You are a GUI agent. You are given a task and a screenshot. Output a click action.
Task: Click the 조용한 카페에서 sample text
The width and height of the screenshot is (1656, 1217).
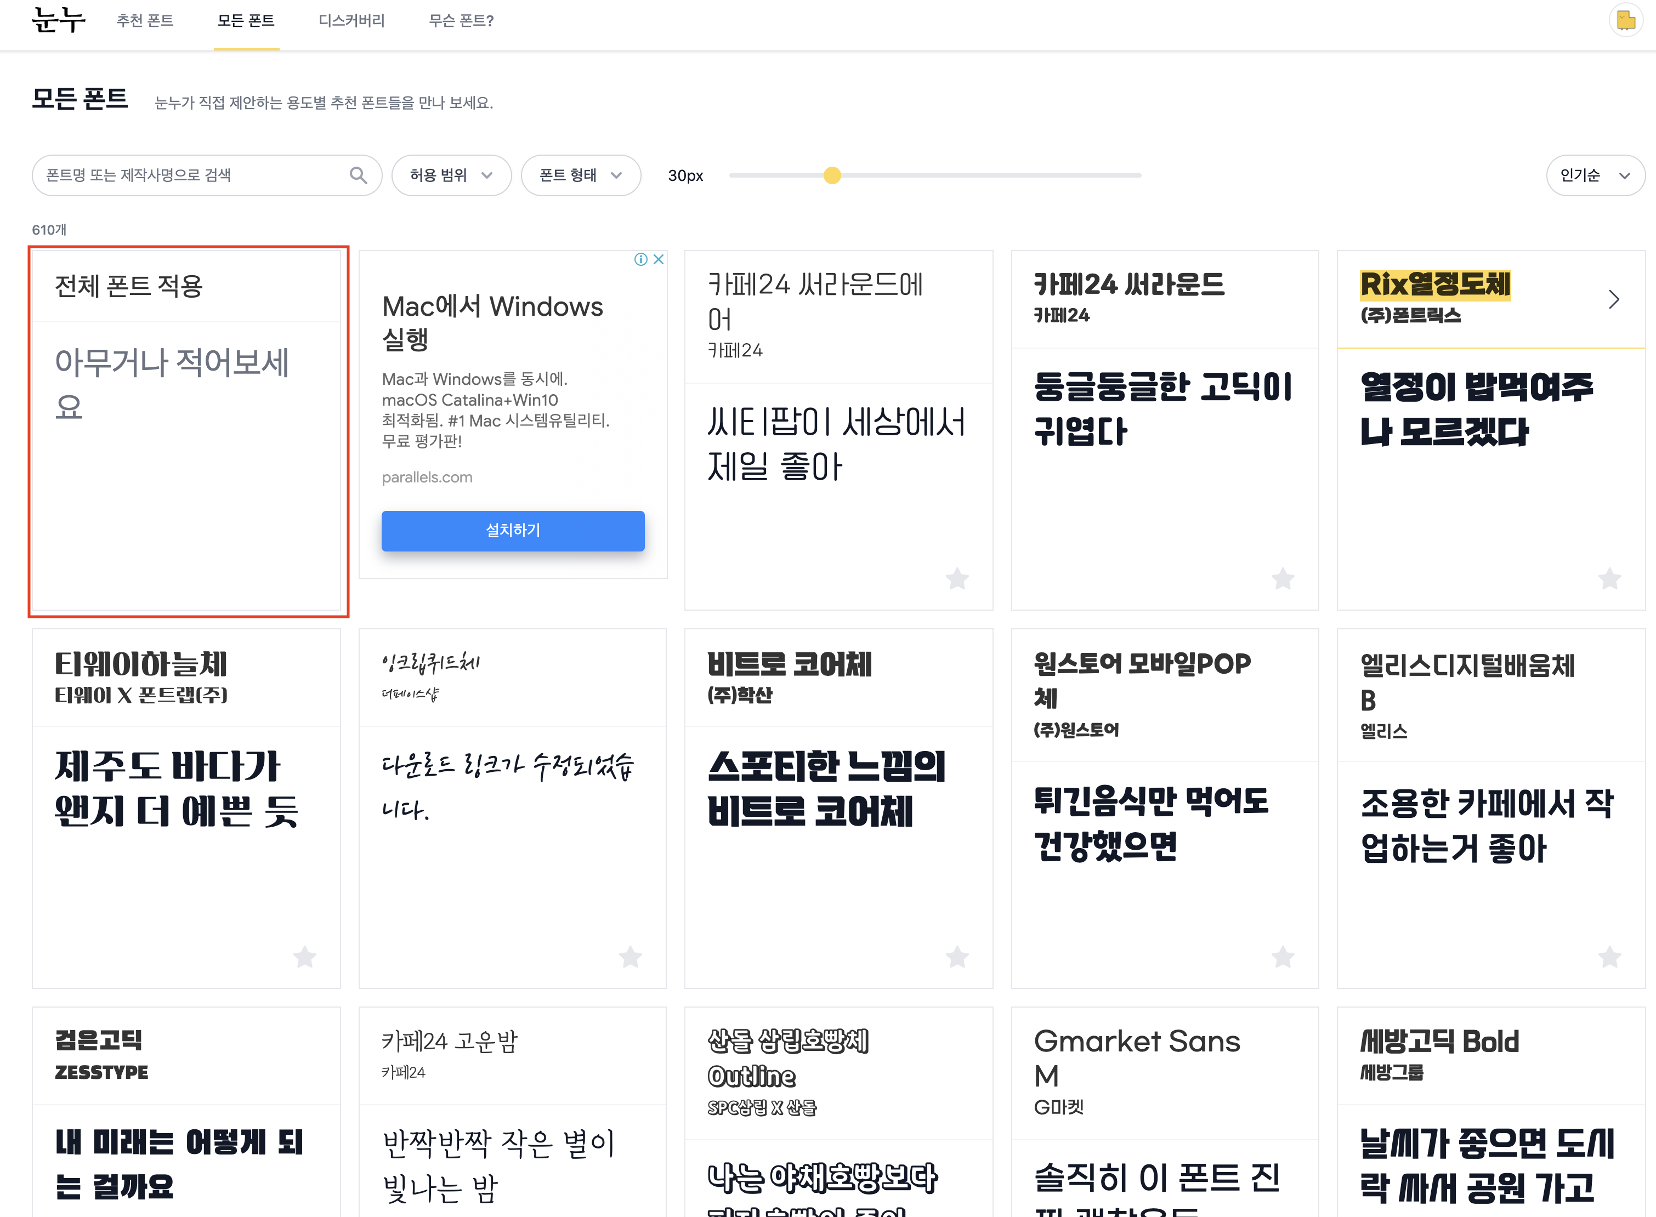[x=1487, y=826]
